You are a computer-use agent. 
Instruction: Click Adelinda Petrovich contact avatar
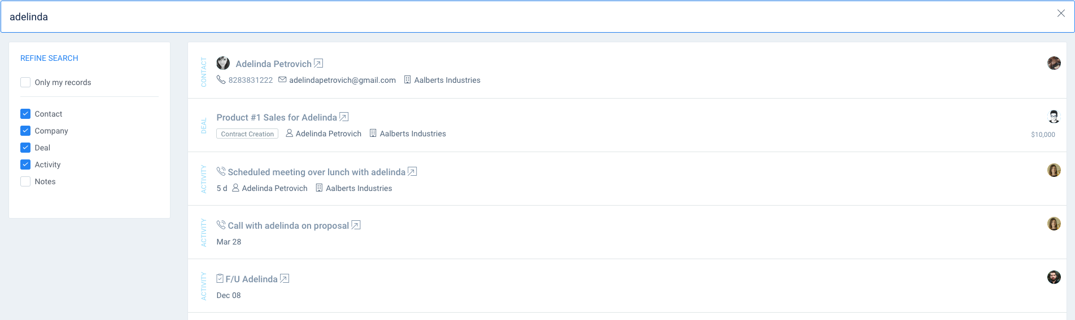[x=223, y=63]
